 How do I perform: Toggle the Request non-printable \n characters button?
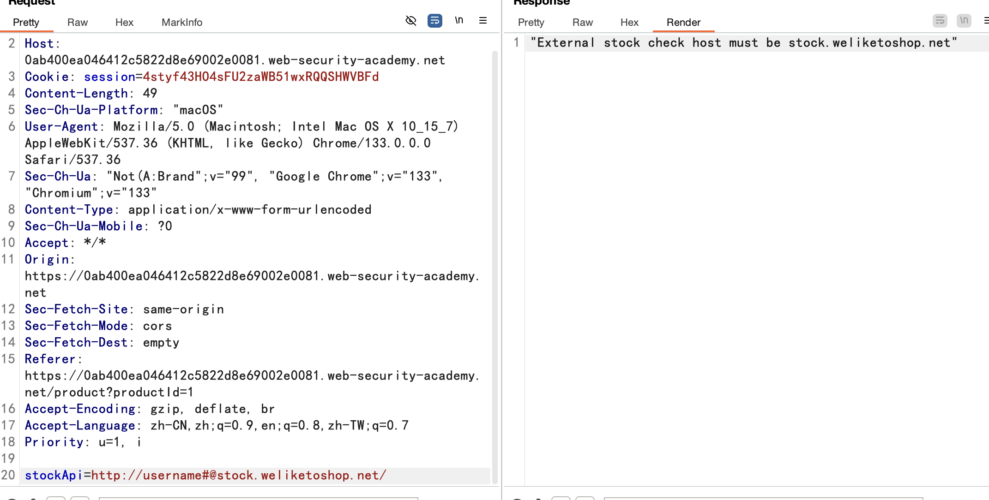point(459,20)
